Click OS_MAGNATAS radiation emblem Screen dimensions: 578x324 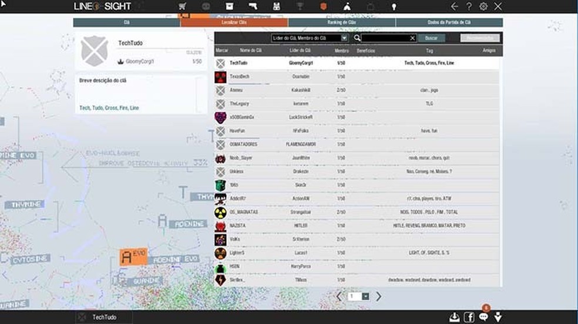pos(220,212)
